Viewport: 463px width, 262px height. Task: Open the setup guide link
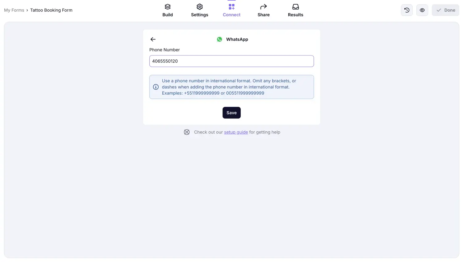[x=236, y=132]
